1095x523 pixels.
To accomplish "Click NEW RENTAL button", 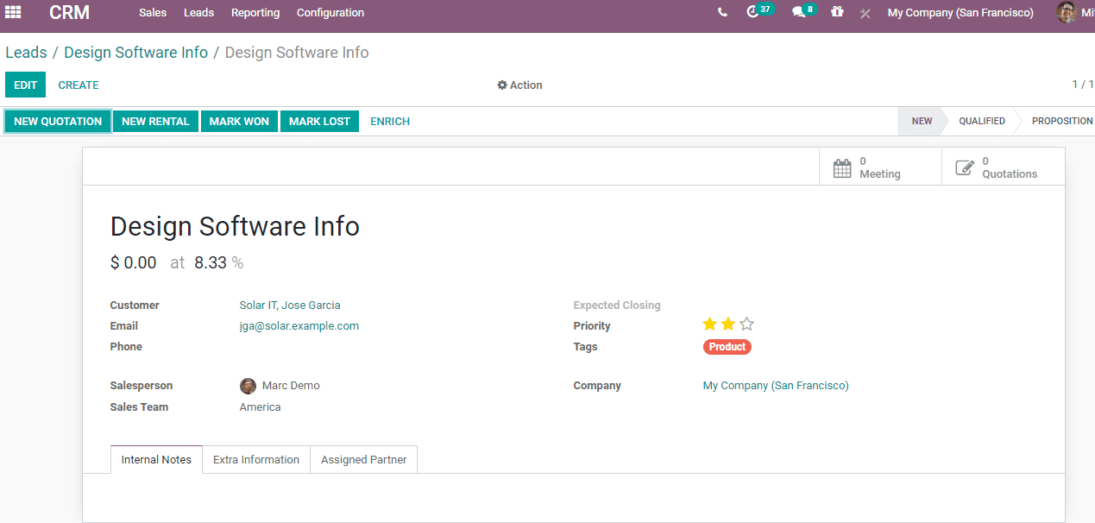I will [x=155, y=122].
